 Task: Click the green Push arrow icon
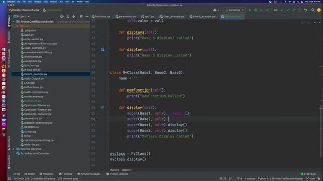coord(294,10)
